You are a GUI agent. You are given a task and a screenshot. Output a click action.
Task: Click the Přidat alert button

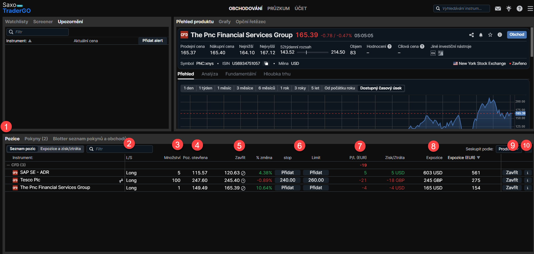pos(152,41)
